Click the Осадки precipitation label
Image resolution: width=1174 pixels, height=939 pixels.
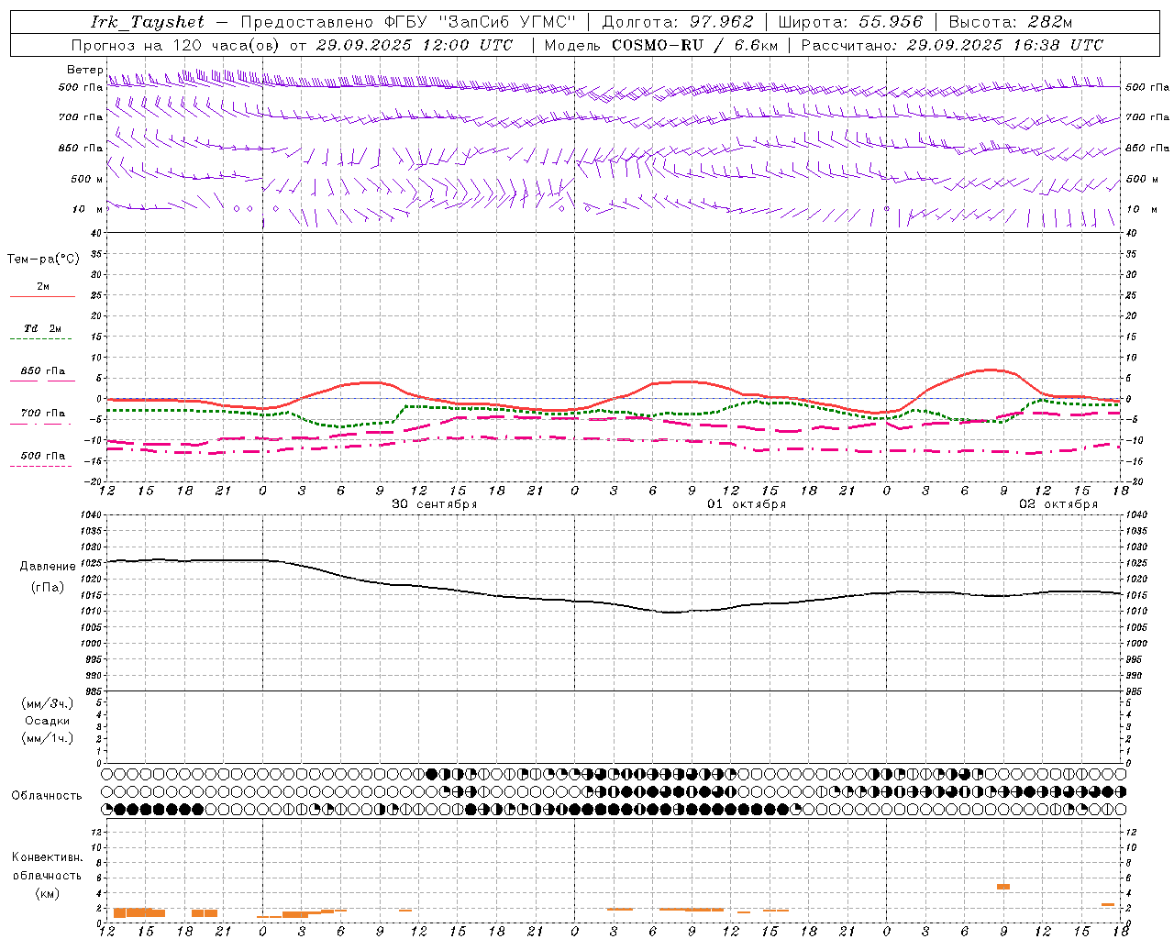48,721
